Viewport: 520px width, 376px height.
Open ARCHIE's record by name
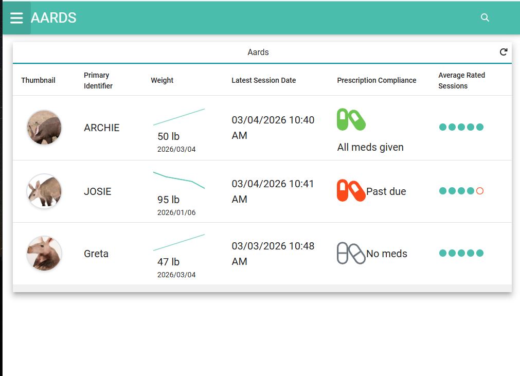pyautogui.click(x=101, y=128)
